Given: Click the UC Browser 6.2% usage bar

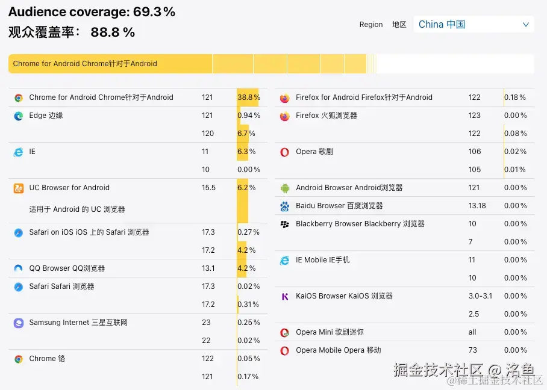Looking at the screenshot, I should click(x=242, y=201).
